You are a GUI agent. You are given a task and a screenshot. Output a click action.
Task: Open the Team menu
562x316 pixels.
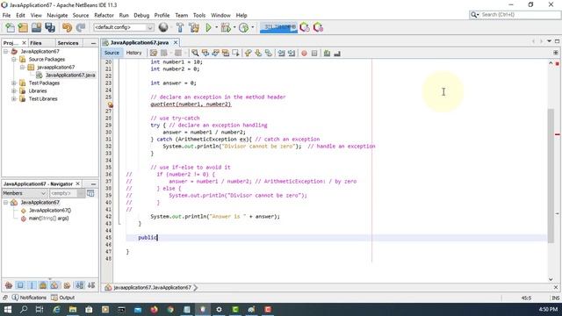click(182, 16)
